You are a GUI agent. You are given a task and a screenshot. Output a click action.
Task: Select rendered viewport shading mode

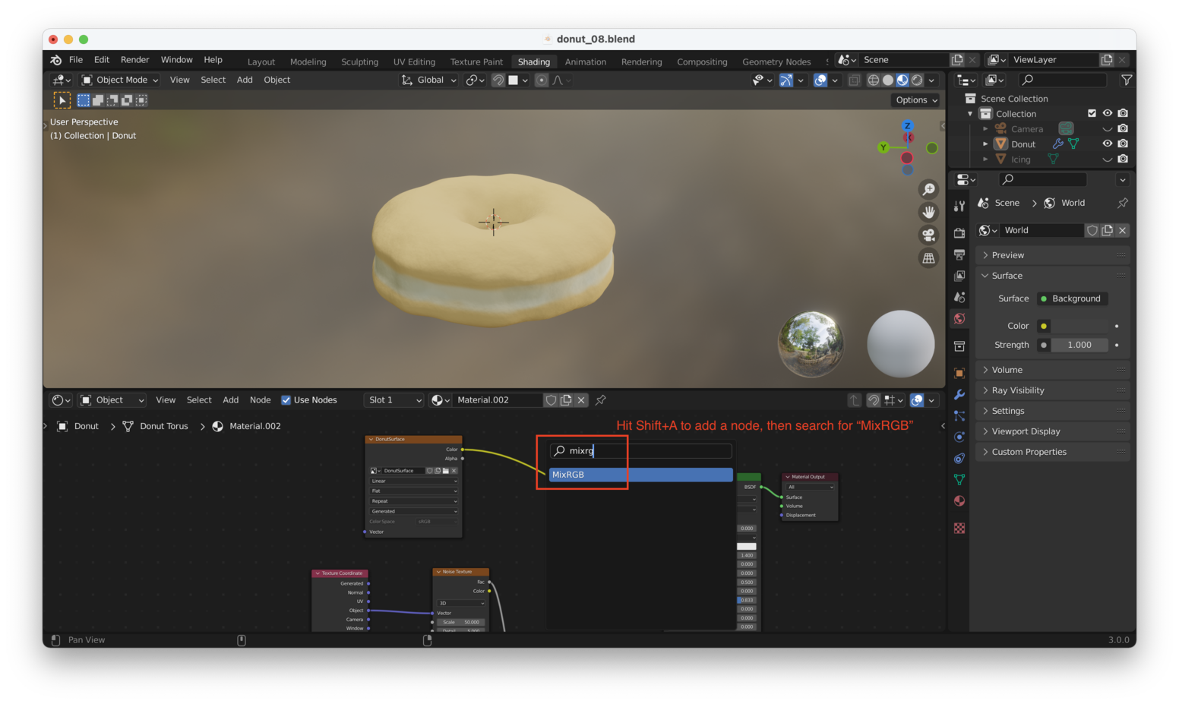click(x=917, y=81)
